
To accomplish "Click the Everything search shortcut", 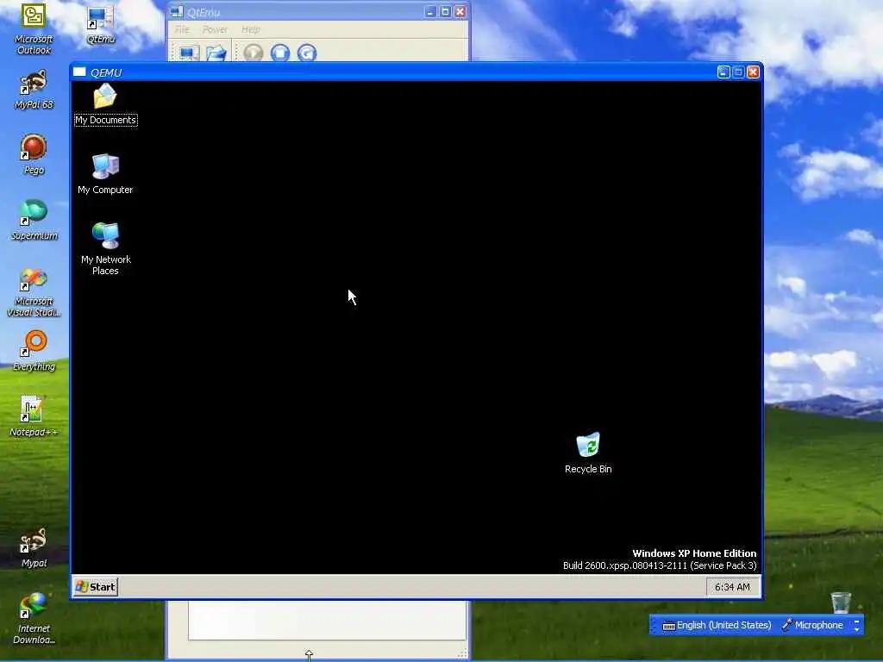I will click(34, 351).
